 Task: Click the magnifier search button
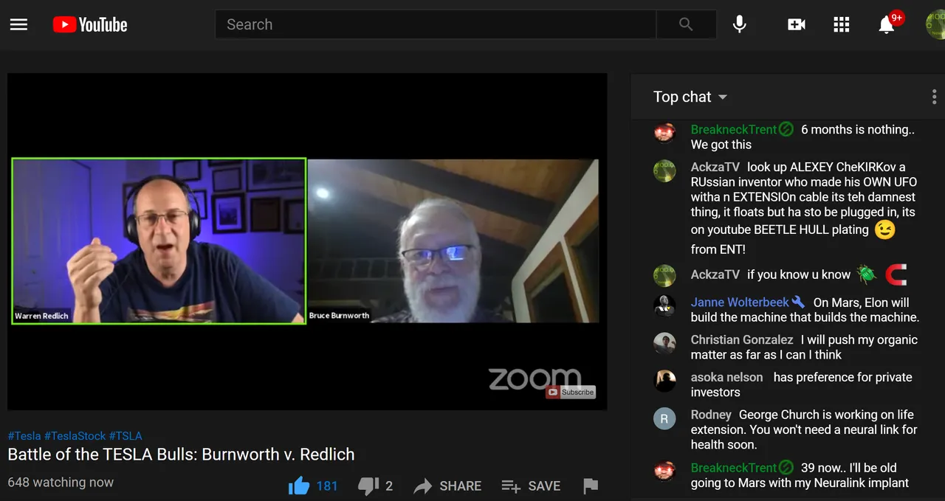(686, 24)
